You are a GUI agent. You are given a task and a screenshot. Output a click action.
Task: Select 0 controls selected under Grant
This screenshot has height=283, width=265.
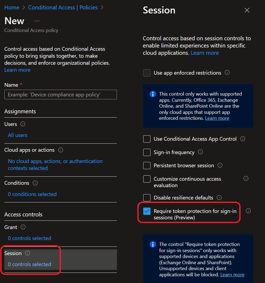tap(29, 238)
